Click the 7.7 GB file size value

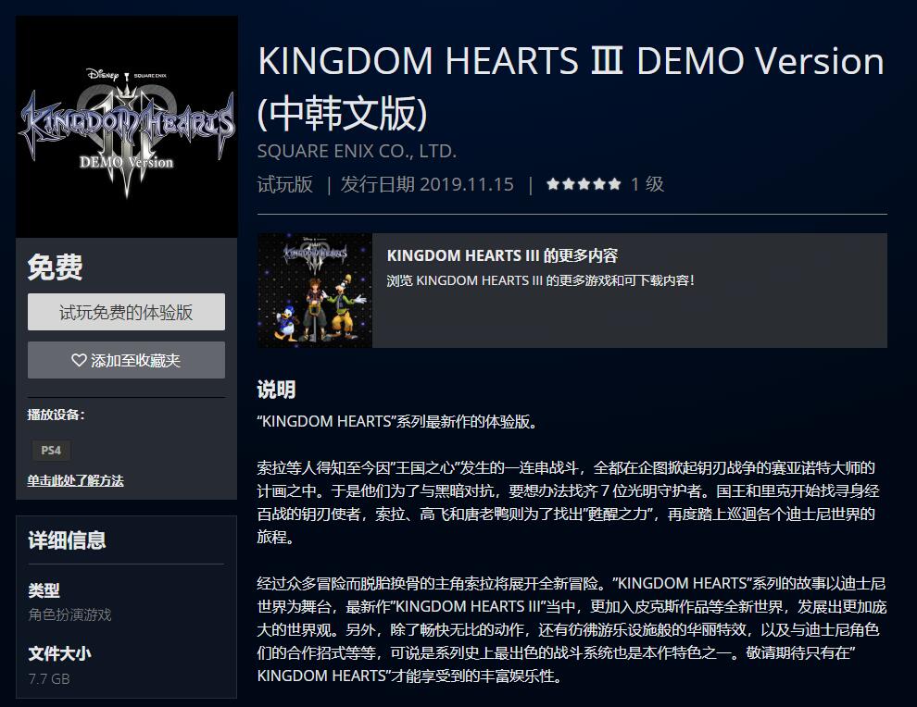click(x=49, y=678)
